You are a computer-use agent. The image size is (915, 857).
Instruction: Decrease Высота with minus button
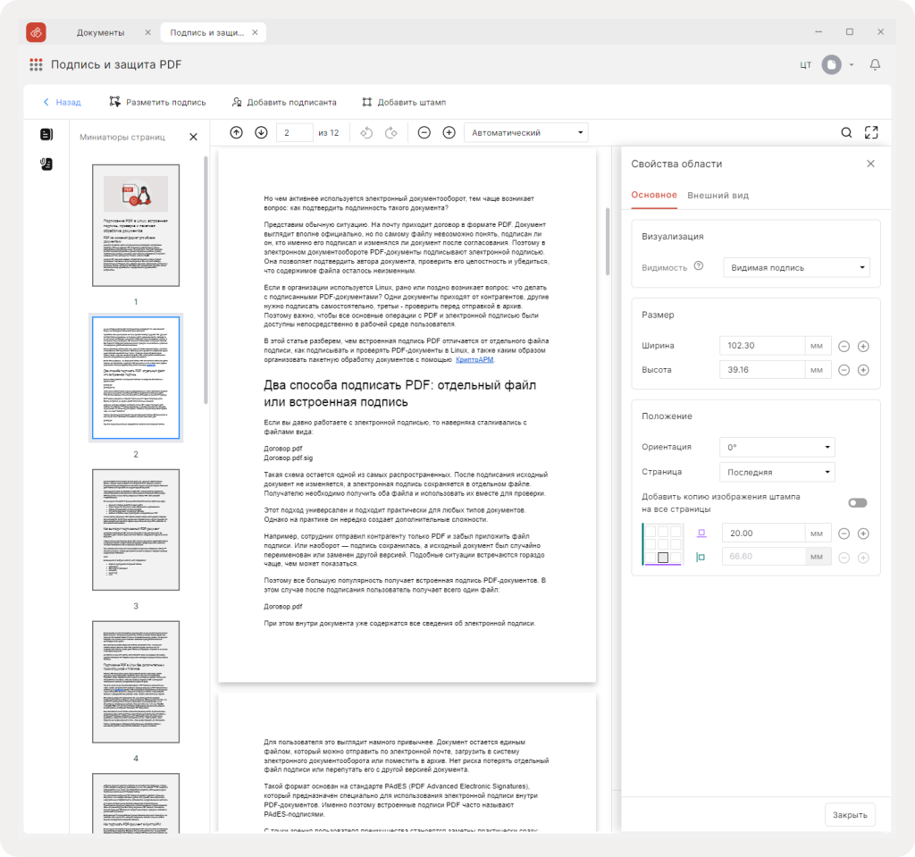[x=844, y=370]
